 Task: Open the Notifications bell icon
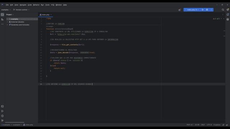pos(227,15)
